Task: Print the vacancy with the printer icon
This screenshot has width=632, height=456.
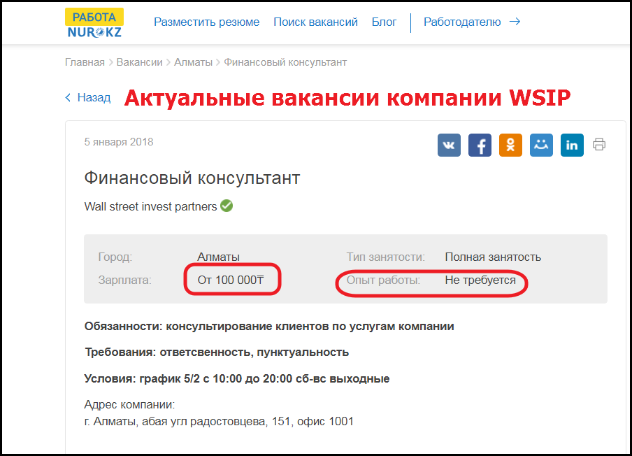Action: click(x=599, y=144)
